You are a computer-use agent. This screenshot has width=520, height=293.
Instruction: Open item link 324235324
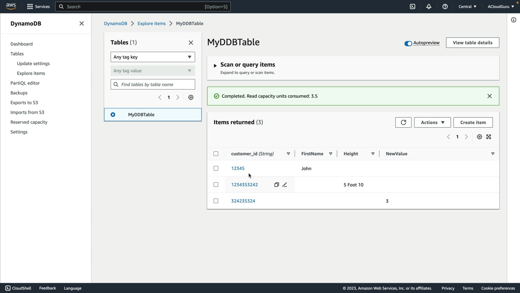(243, 201)
